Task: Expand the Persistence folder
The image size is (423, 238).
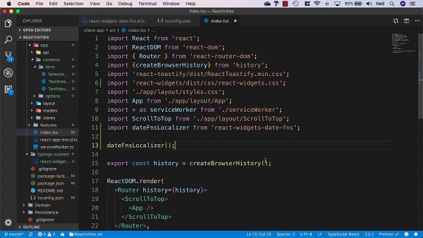Action: pyautogui.click(x=48, y=212)
